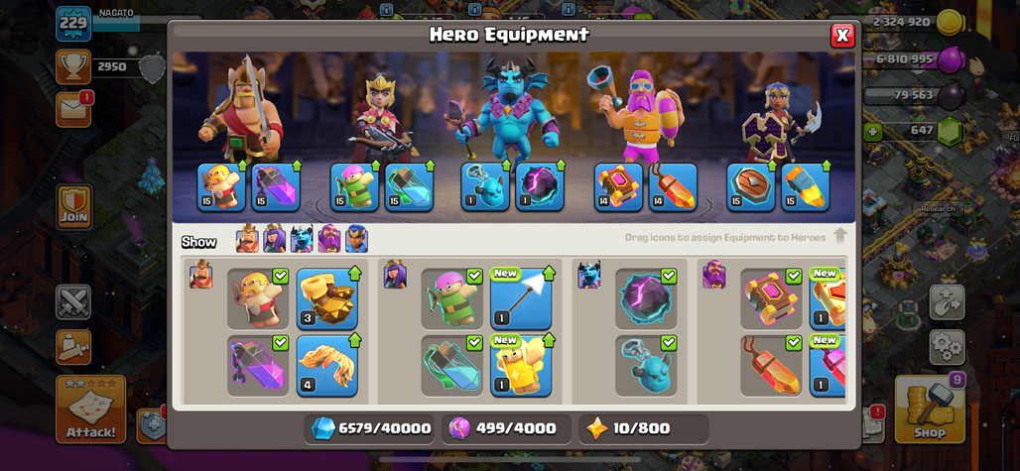Select the Giant Gauntlet equipment level 3
Viewport: 1020px width, 471px height.
(326, 298)
